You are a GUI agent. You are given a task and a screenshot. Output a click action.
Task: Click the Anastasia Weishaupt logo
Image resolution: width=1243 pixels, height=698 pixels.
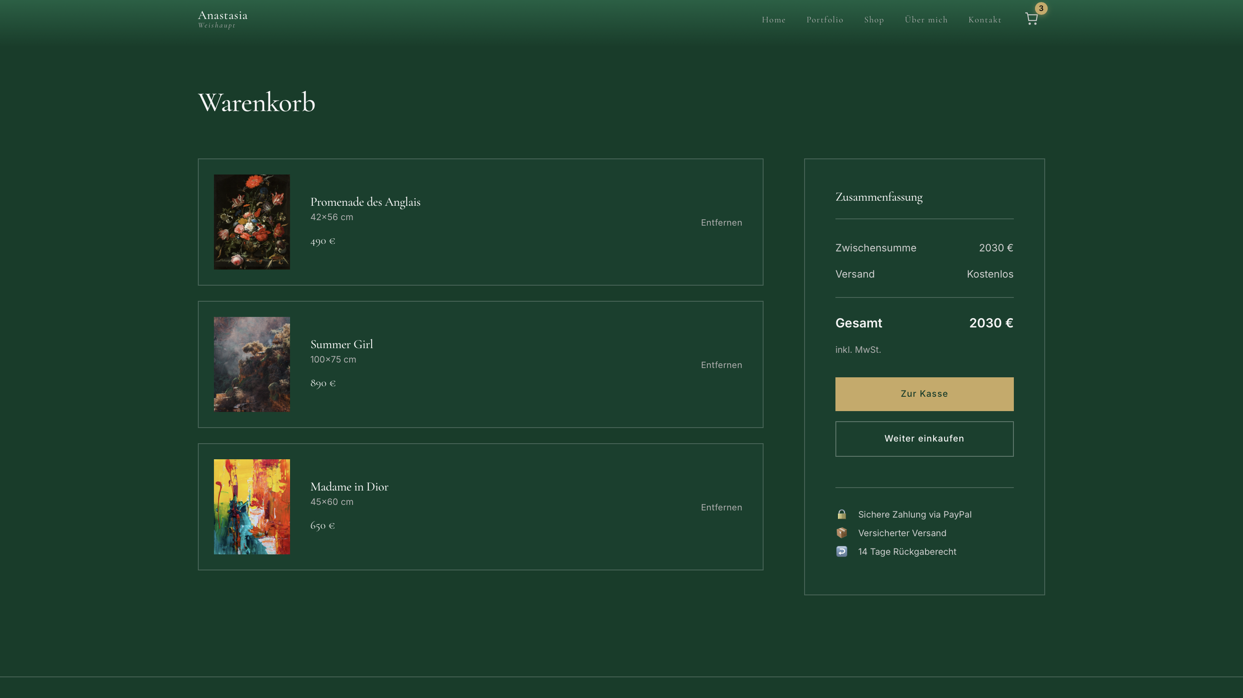click(222, 19)
